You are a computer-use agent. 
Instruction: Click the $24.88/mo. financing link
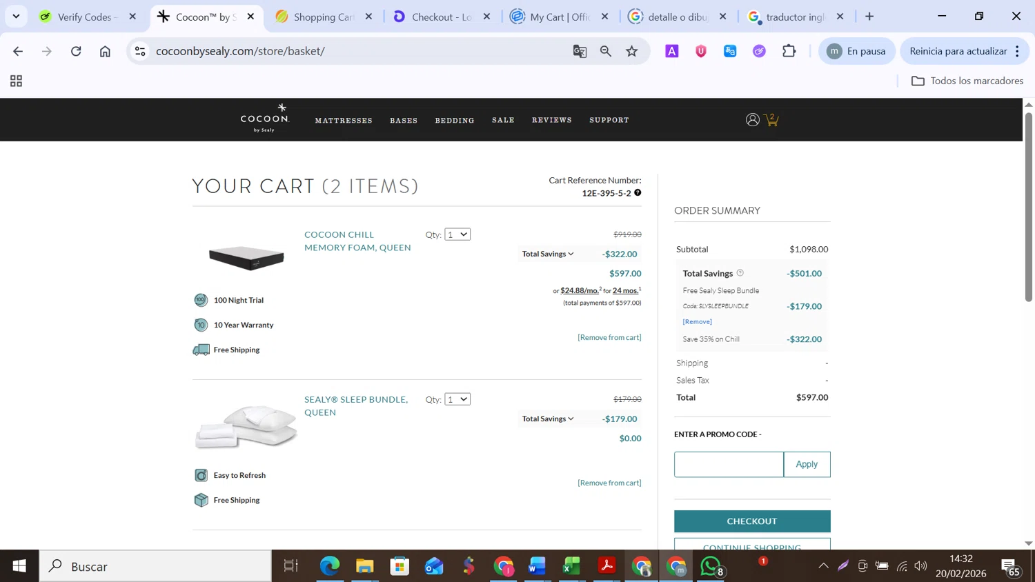580,290
